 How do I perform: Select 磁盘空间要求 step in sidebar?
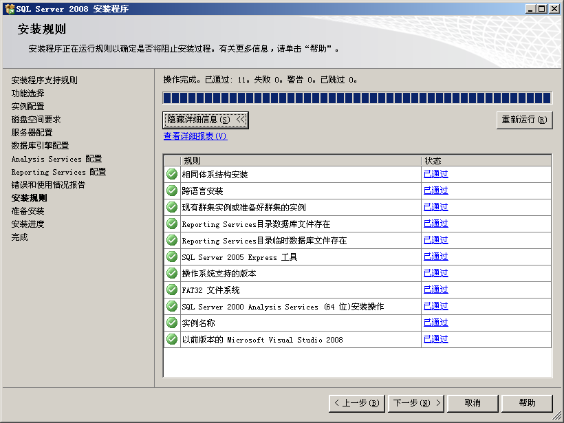click(36, 120)
